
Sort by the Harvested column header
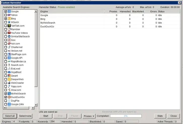pos(124,12)
